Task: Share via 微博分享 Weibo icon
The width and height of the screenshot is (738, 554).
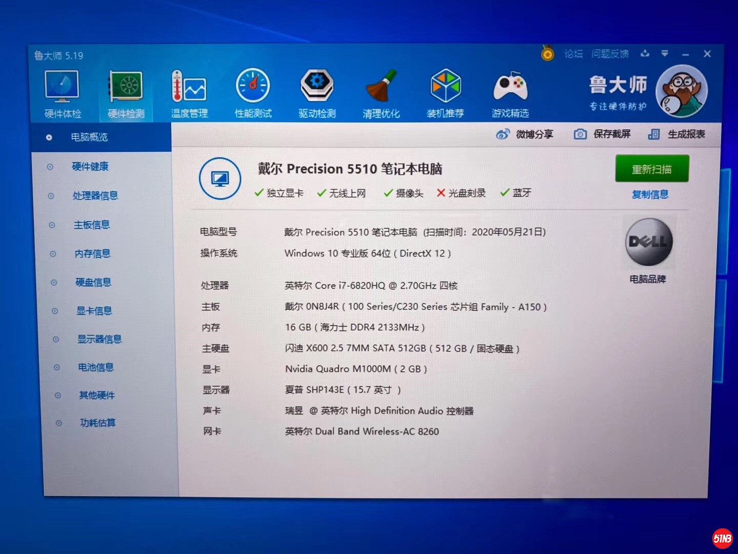Action: (525, 134)
